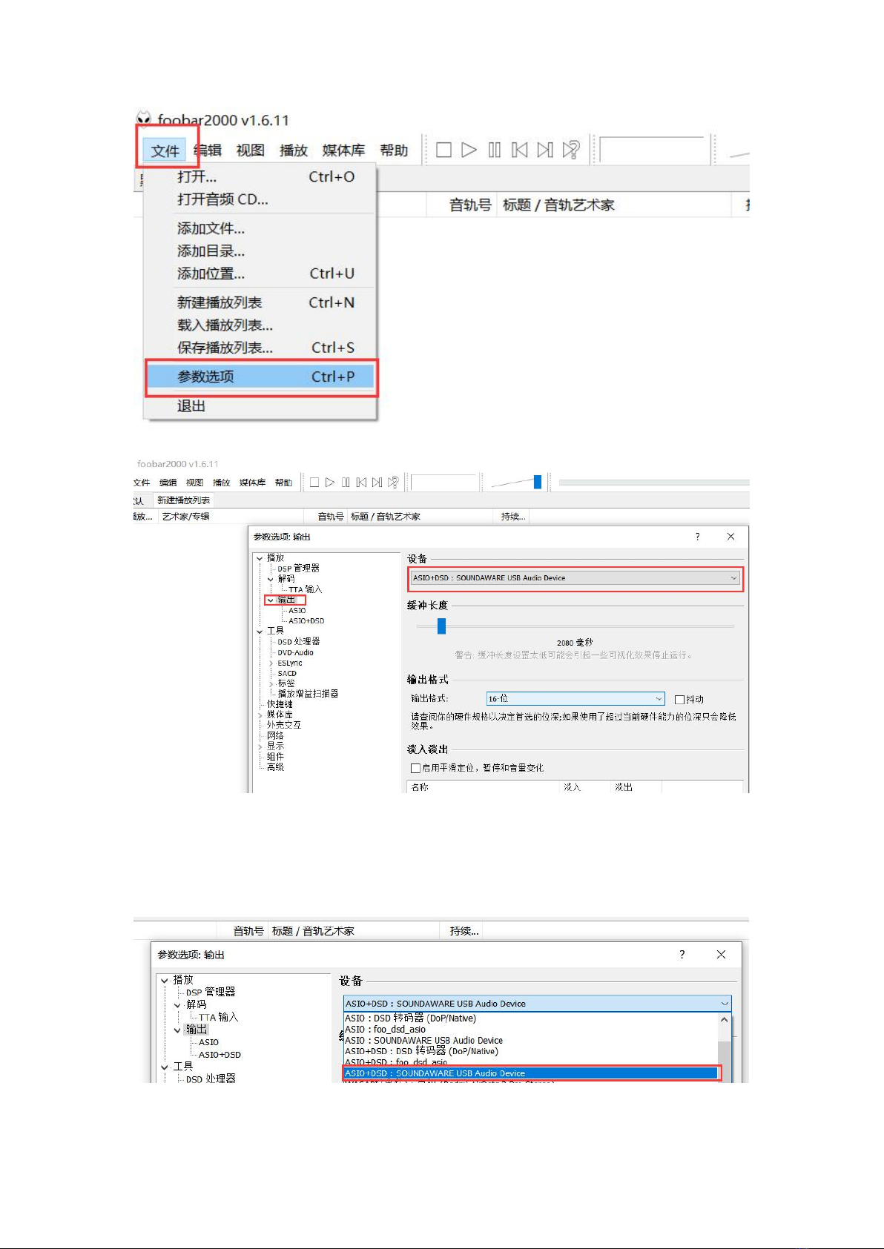
Task: Collapse the 工具 node in the dialog showing 缓冲长度
Action: pos(260,631)
